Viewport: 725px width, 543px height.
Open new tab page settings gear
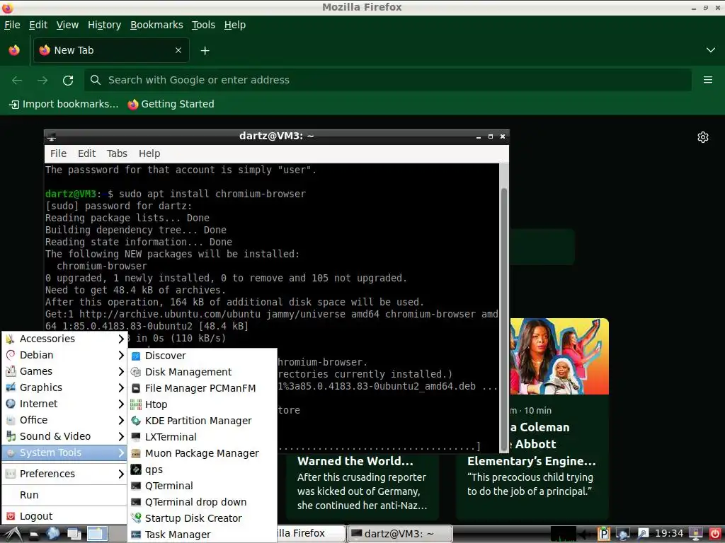[703, 137]
